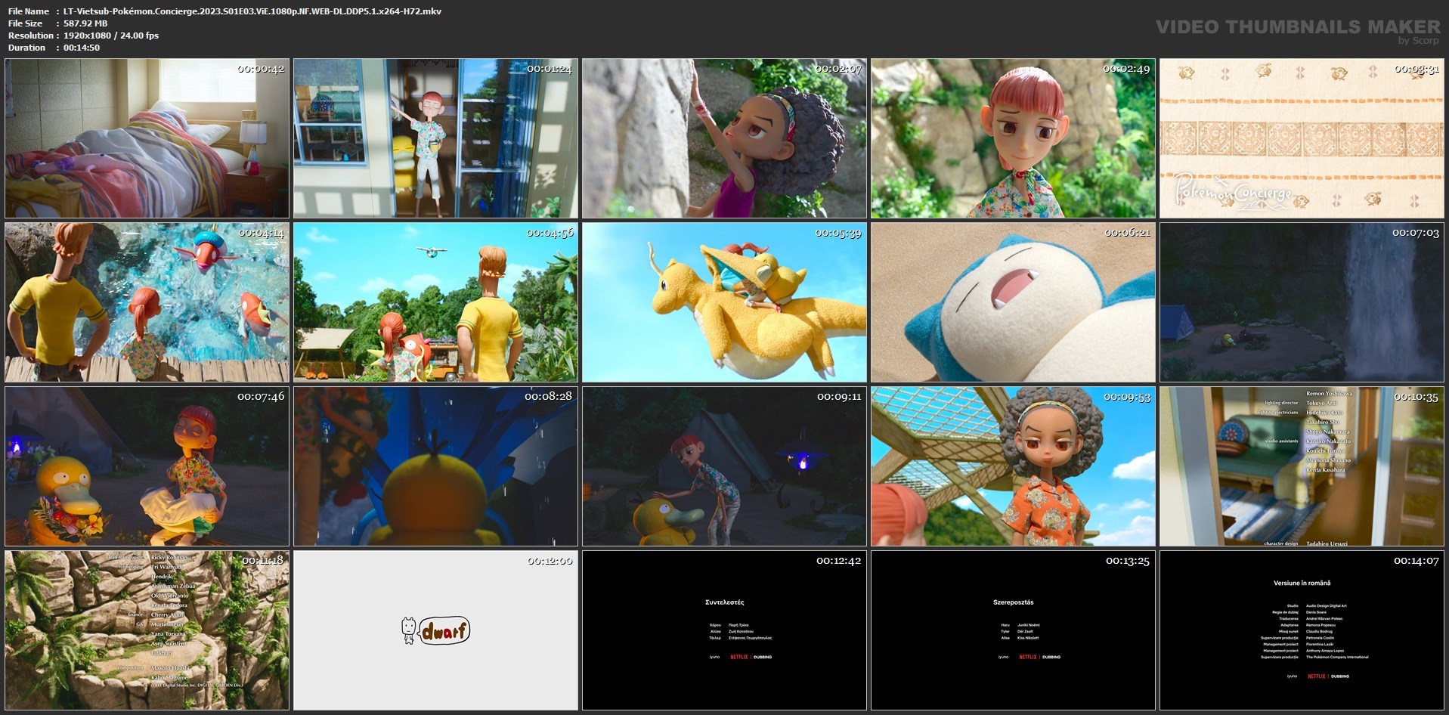
Task: Select the title card thumbnail at 00:03:31
Action: point(1302,138)
